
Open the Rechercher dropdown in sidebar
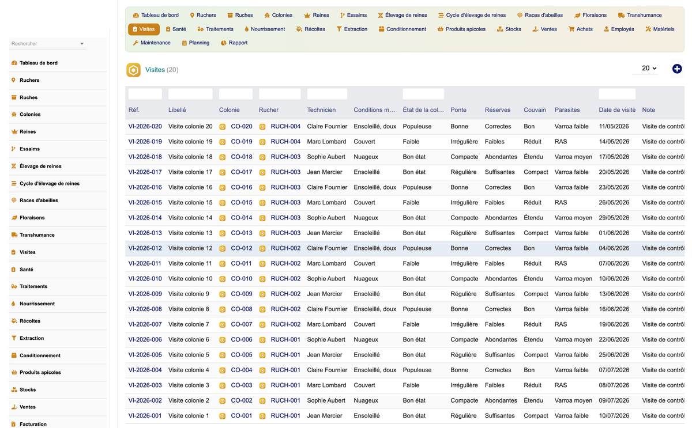48,44
